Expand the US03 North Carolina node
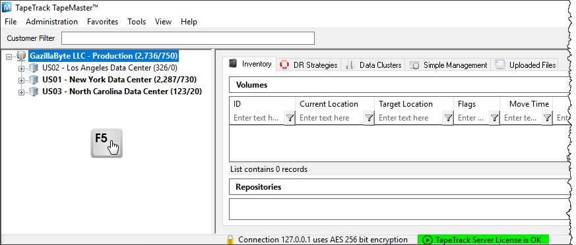The image size is (576, 245). coord(21,92)
